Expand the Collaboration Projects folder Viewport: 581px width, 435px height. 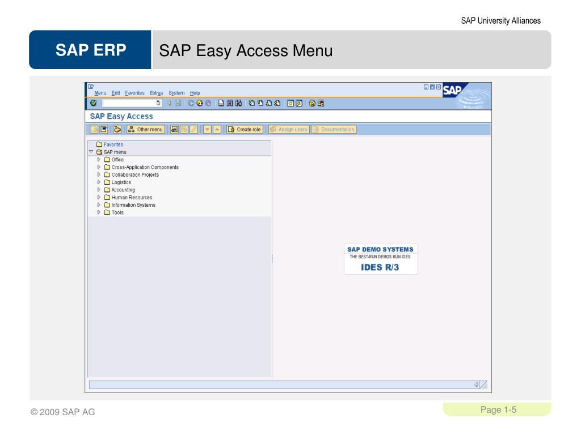pyautogui.click(x=99, y=174)
